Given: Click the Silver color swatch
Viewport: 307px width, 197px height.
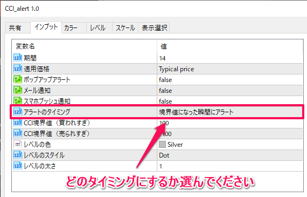Looking at the screenshot, I should tap(162, 145).
